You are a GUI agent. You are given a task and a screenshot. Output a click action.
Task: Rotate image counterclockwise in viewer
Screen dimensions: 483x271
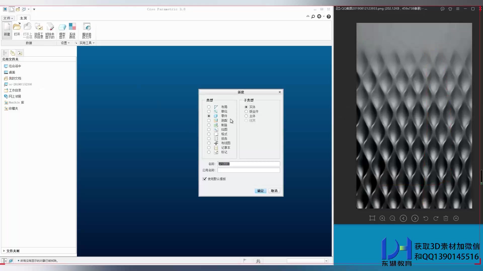tap(426, 218)
